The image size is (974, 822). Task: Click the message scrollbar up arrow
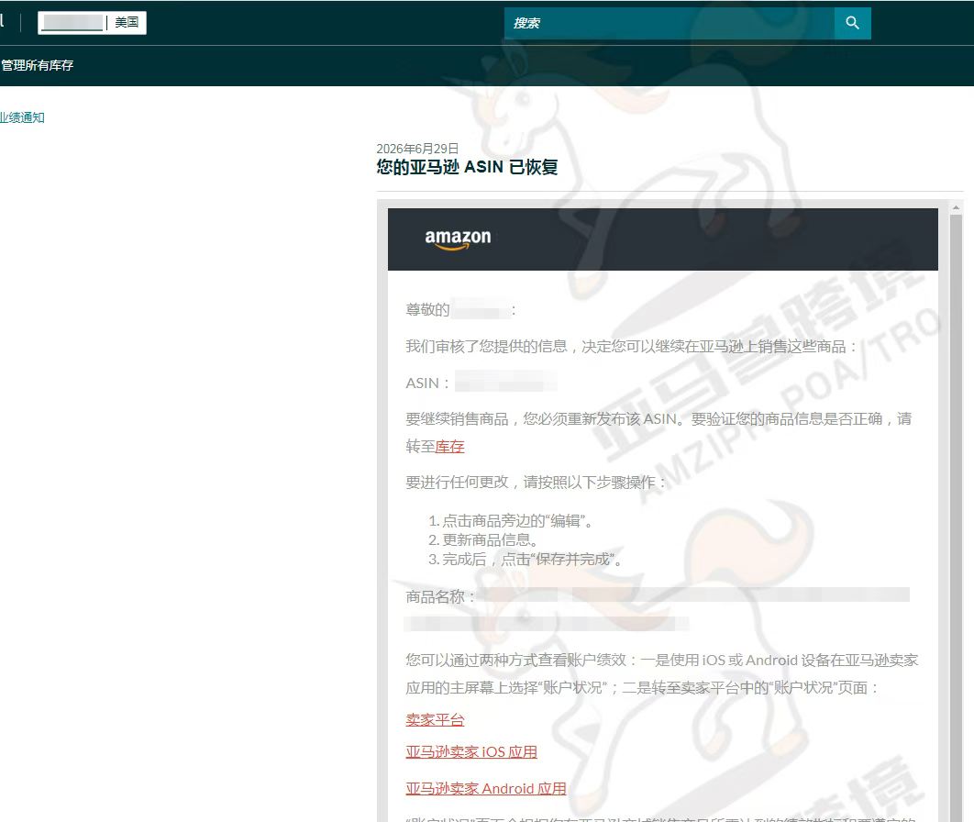(956, 207)
